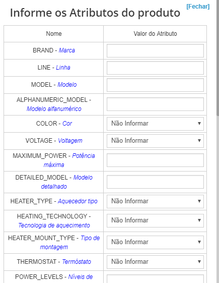The height and width of the screenshot is (283, 219).
Task: Click the vertical scrollbar thumb
Action: tap(217, 58)
